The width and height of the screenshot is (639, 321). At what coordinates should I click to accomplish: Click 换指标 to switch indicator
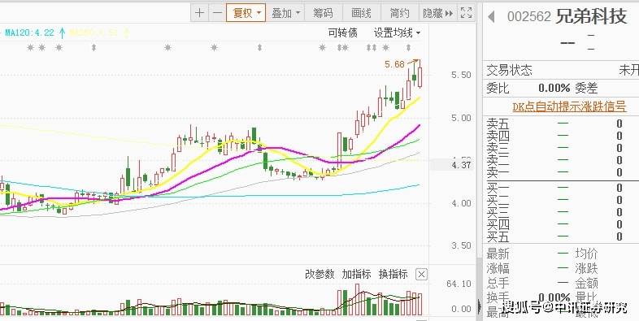coord(393,274)
